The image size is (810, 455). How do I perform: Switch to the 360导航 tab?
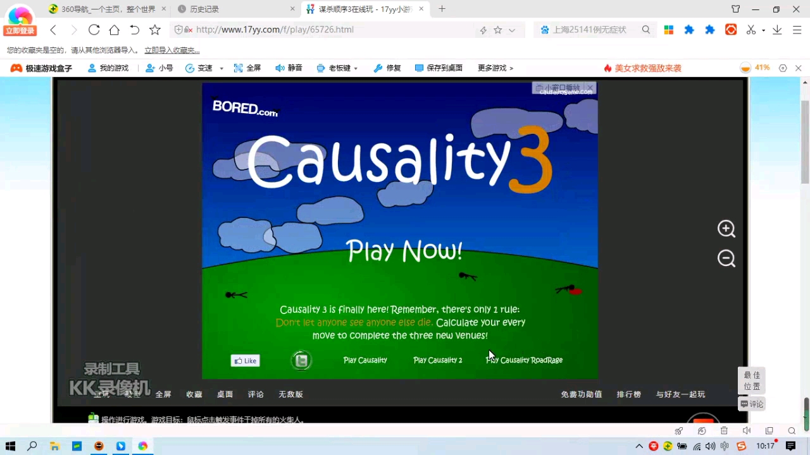[x=108, y=9]
